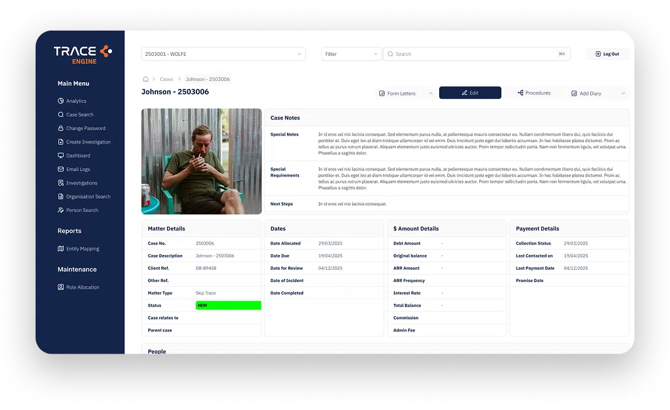Collapse the Form Letters chevron
This screenshot has height=410, width=670.
431,93
